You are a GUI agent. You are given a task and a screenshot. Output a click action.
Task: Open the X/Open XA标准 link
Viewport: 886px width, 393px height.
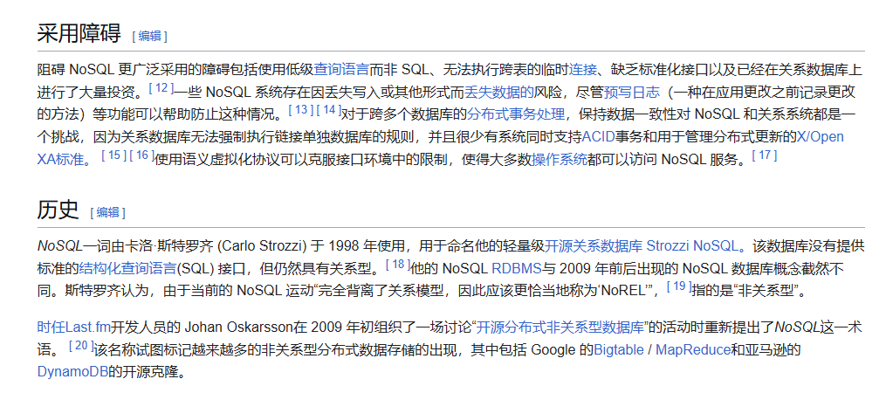[820, 137]
